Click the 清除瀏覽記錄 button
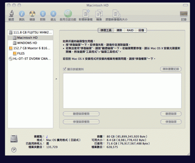 (171, 69)
